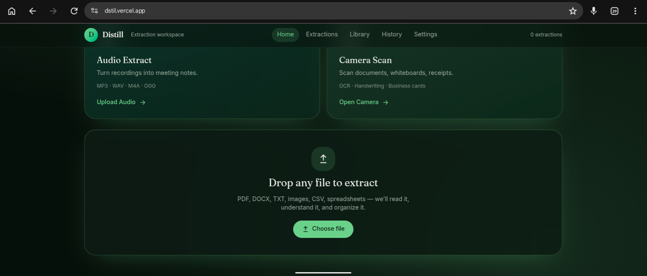This screenshot has height=276, width=647.
Task: Click 'Scan documents, whiteboards, receipts.' text
Action: tap(396, 73)
